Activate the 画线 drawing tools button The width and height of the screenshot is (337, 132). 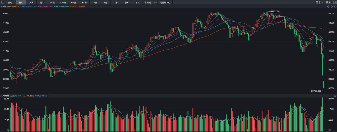click(328, 3)
